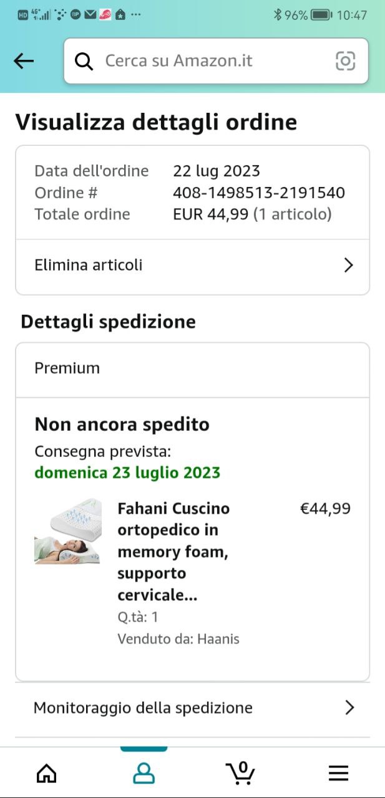385x798 pixels.
Task: Focus the Cerca su Amazon.it search field
Action: pos(212,60)
